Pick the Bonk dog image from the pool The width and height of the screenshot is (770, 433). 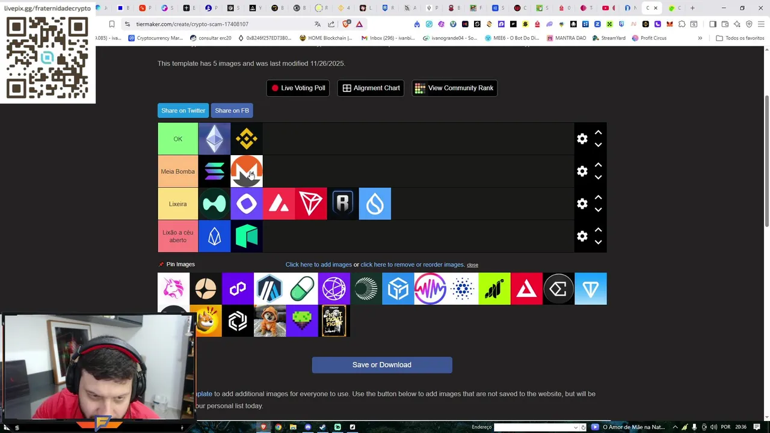coord(209,321)
